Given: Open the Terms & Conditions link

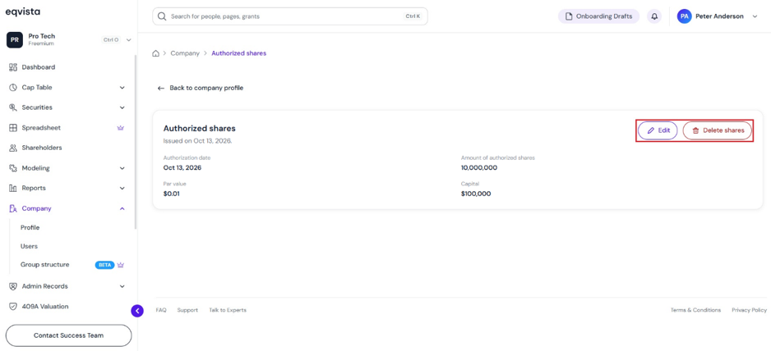Looking at the screenshot, I should [x=695, y=310].
